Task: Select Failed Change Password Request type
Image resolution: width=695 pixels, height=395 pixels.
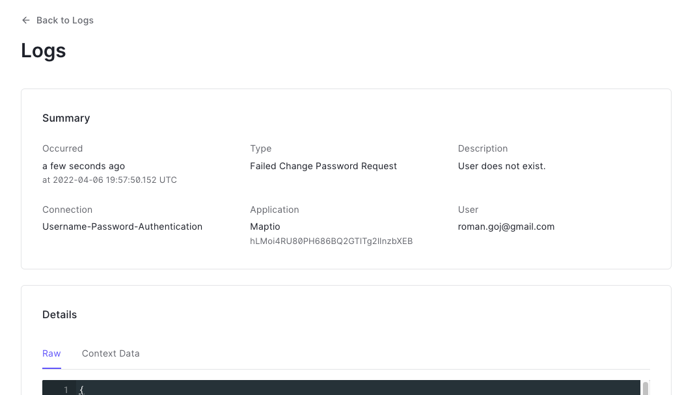Action: coord(323,166)
